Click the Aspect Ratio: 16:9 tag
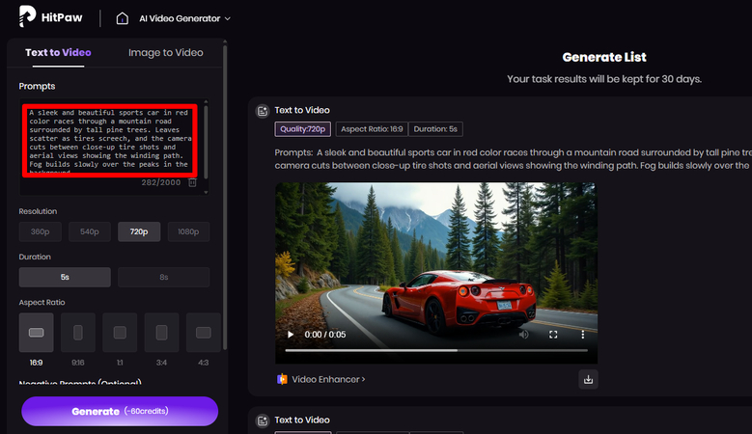The height and width of the screenshot is (434, 752). (372, 129)
